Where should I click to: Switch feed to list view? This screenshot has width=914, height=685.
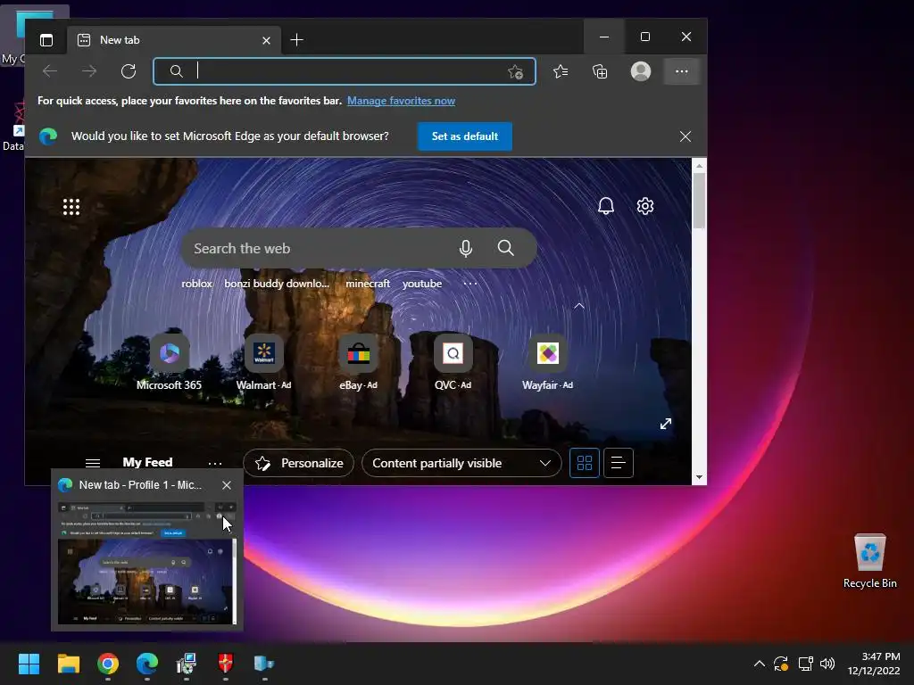pyautogui.click(x=619, y=463)
